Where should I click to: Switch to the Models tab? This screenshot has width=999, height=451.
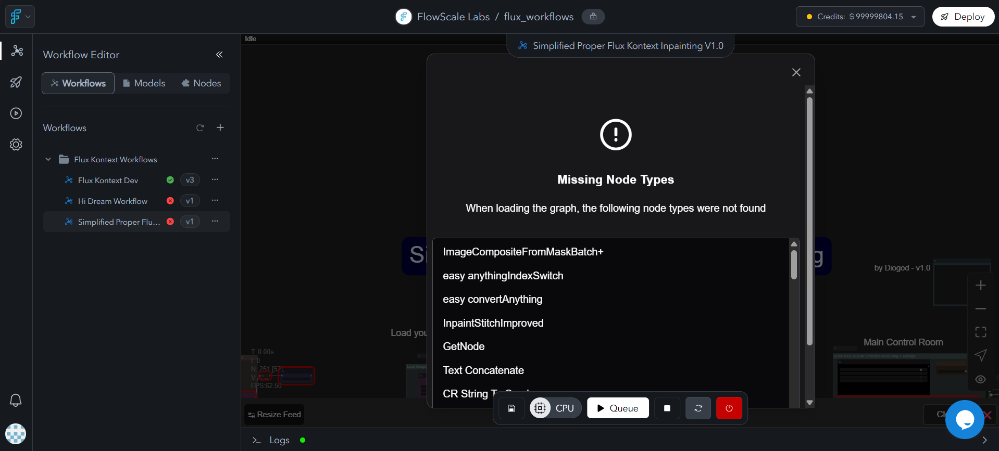click(x=144, y=83)
